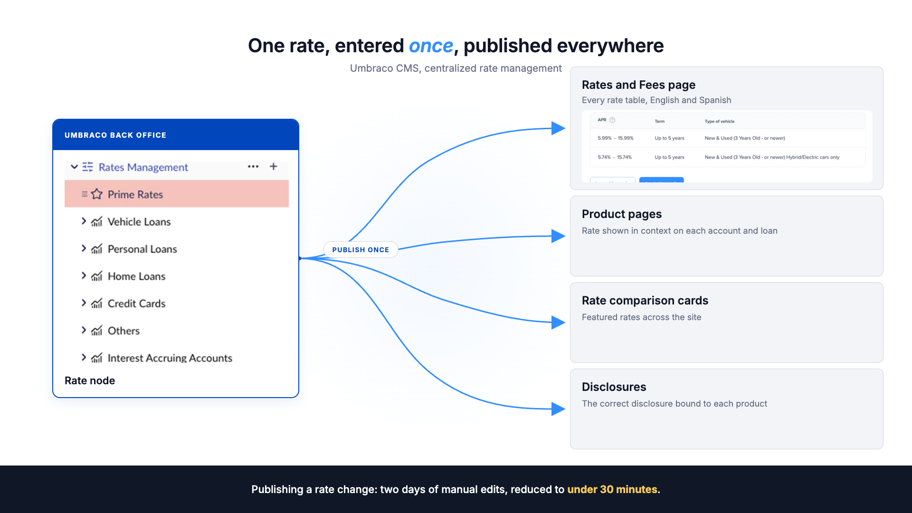Click the chart icon next to Others

(97, 330)
